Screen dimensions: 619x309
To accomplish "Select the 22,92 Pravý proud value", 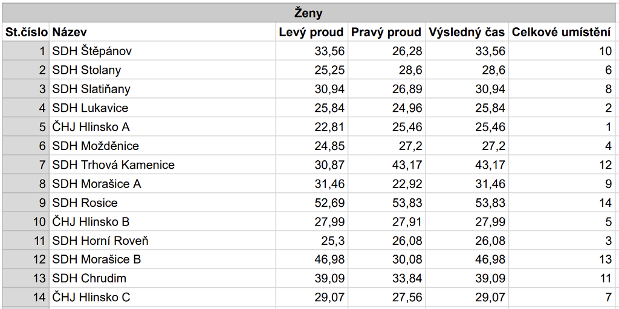I will tap(386, 184).
